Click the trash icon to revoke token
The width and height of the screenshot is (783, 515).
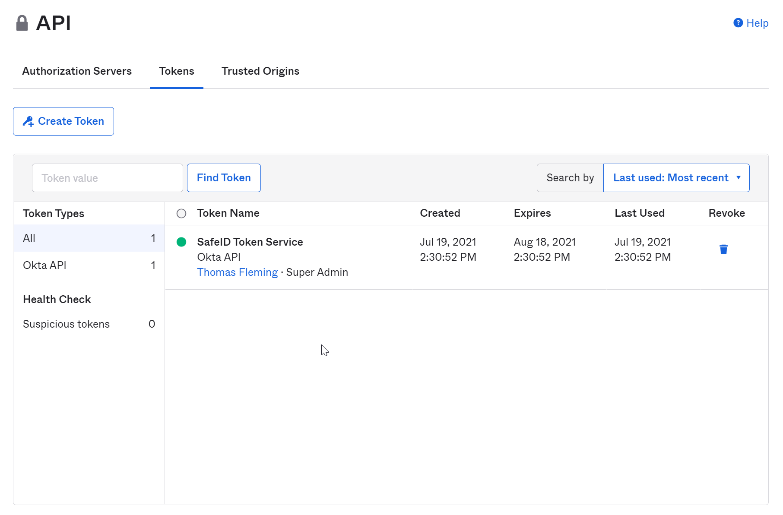click(723, 249)
